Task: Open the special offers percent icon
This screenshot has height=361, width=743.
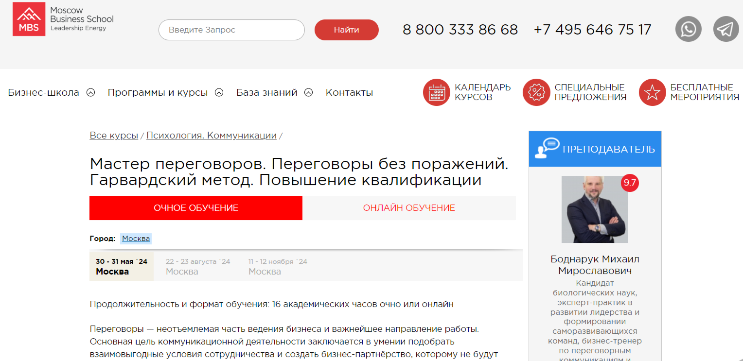Action: (x=536, y=92)
